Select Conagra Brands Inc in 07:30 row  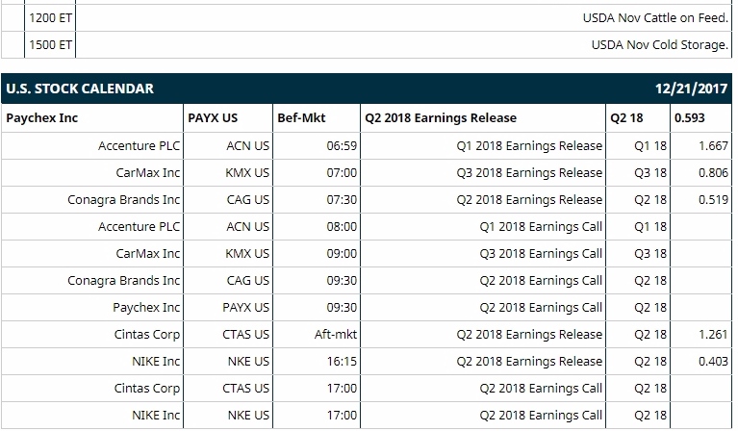click(124, 199)
